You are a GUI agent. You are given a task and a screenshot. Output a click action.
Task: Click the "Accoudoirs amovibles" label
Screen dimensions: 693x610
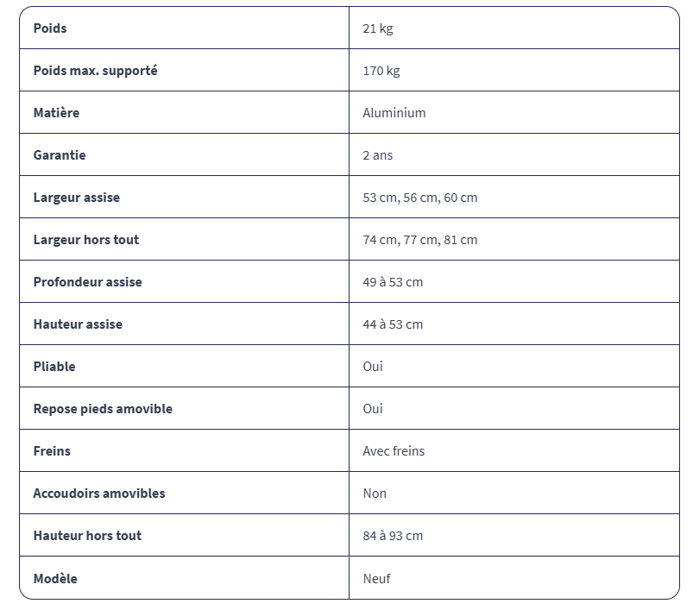click(99, 494)
